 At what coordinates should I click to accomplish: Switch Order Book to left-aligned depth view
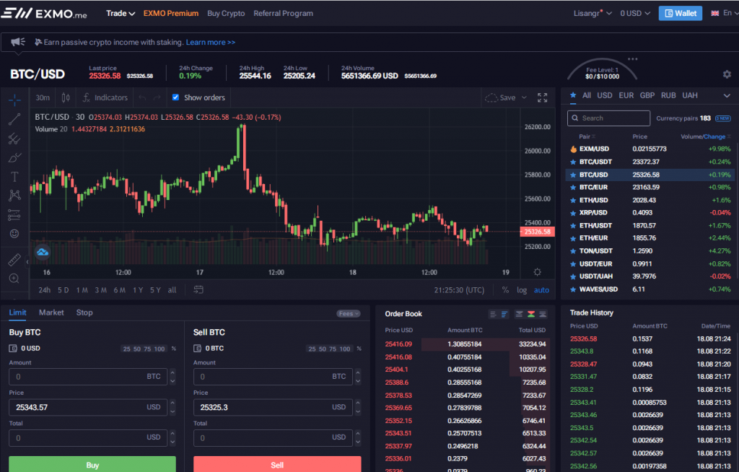click(x=493, y=314)
